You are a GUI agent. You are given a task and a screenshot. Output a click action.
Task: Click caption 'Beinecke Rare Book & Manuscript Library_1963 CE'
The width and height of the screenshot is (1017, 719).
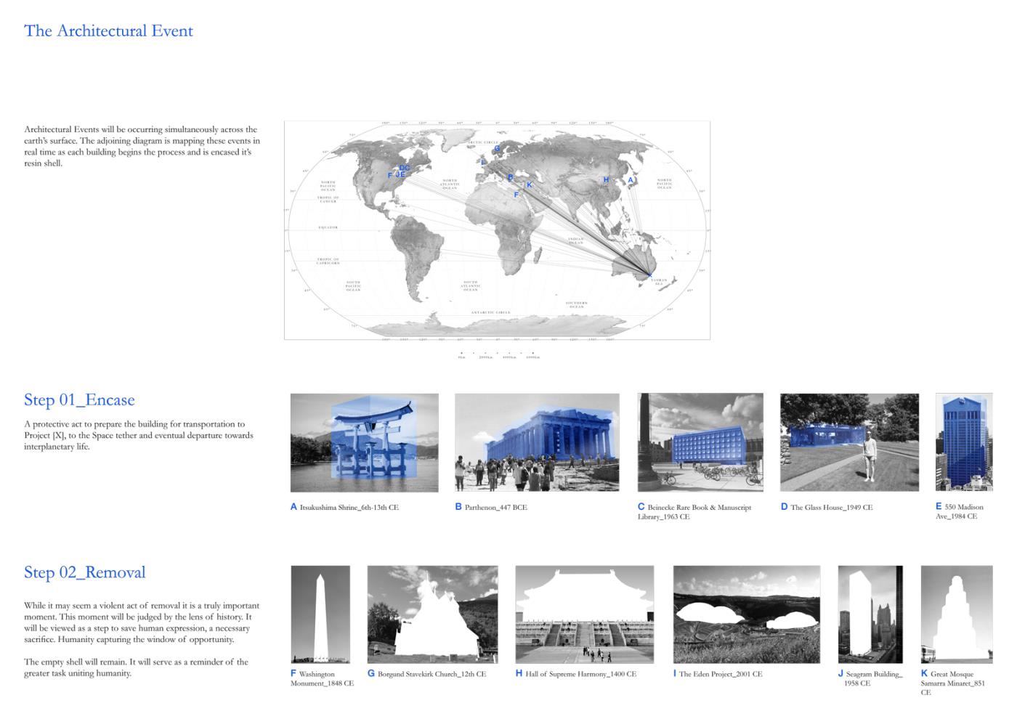pos(695,512)
